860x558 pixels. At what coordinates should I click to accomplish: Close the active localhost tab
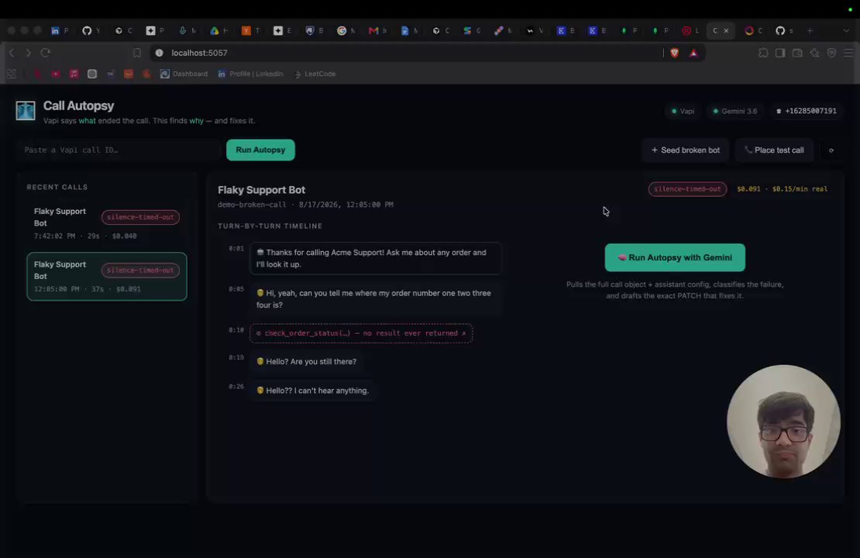[726, 31]
